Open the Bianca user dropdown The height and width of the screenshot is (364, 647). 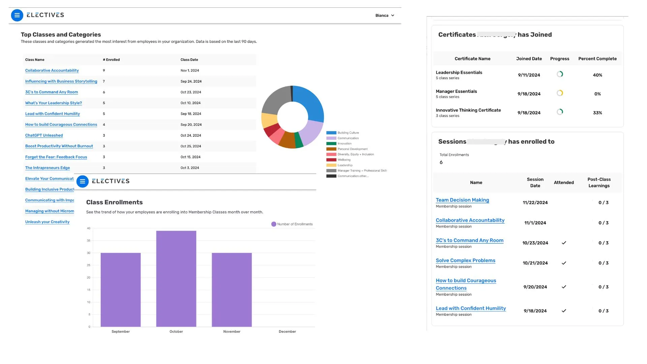[384, 16]
